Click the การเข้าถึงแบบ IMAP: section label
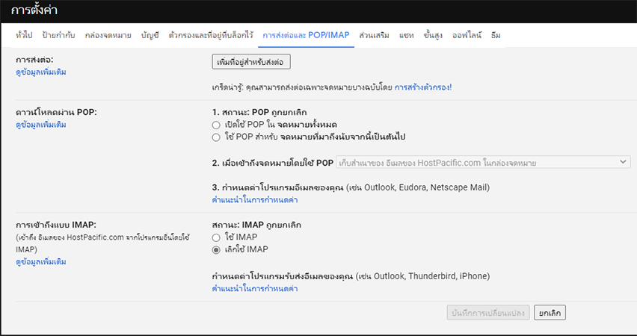The height and width of the screenshot is (336, 637). click(x=55, y=225)
